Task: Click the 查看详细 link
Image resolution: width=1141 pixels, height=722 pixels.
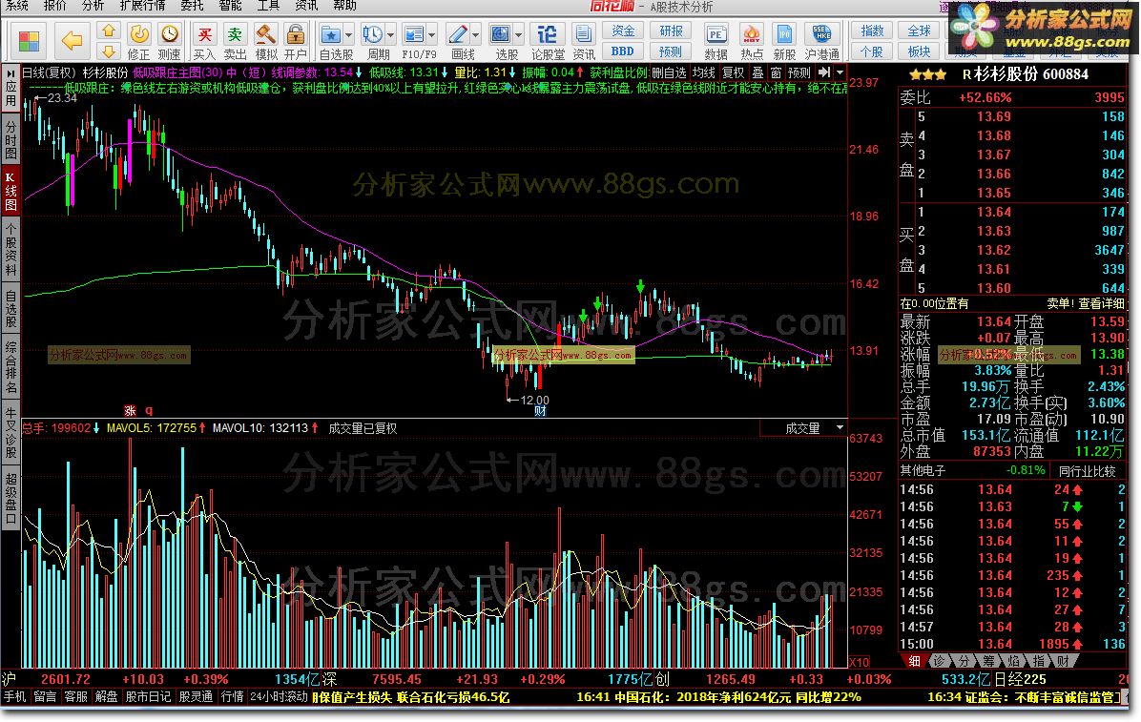Action: pos(1100,303)
